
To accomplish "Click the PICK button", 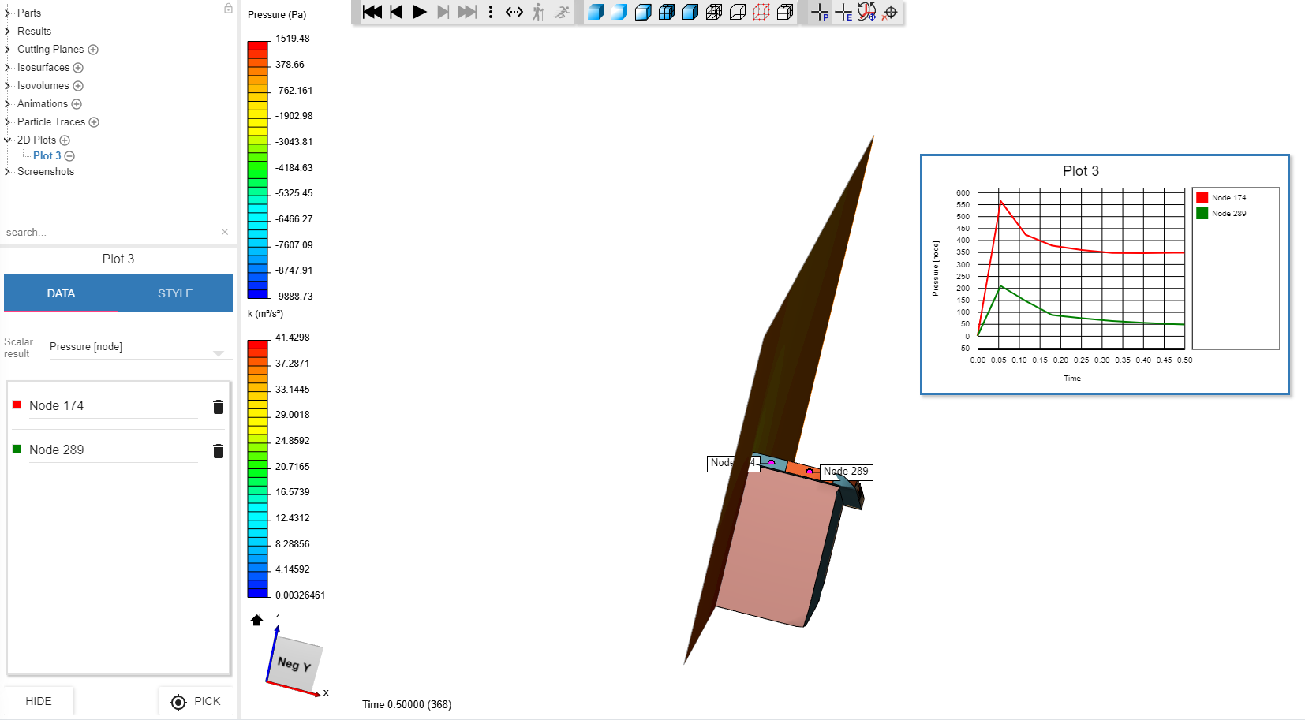I will coord(196,701).
